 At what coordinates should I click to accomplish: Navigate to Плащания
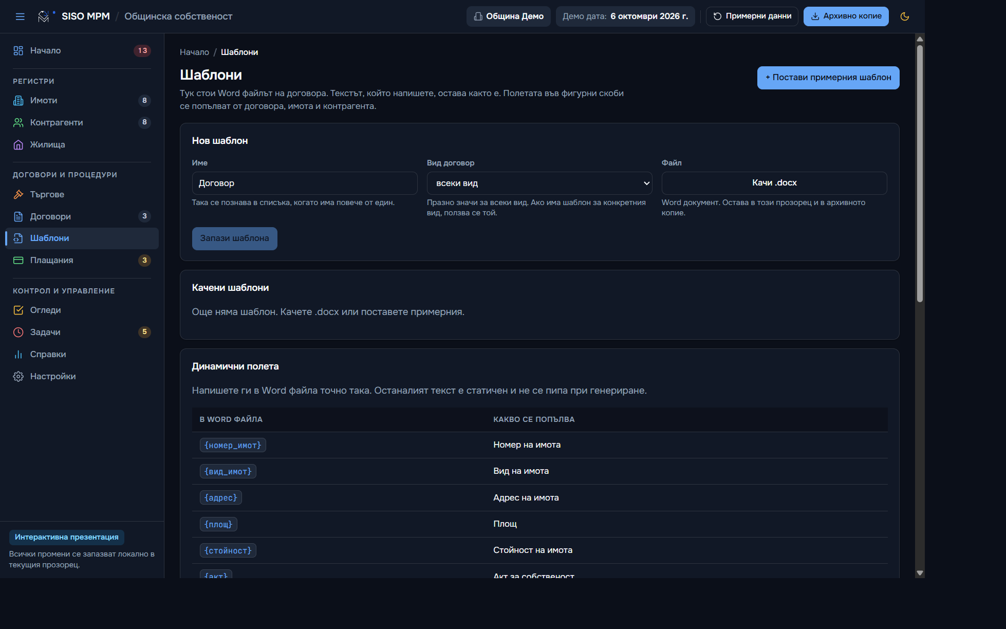(82, 260)
